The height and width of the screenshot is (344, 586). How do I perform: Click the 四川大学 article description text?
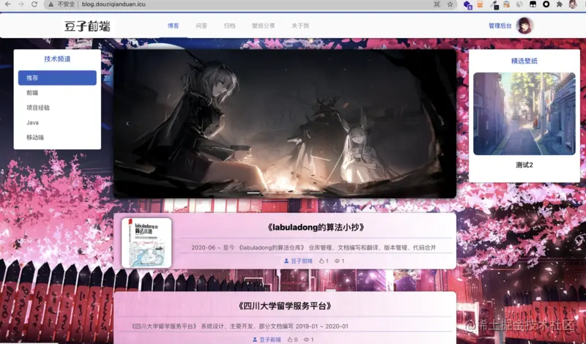pos(240,326)
